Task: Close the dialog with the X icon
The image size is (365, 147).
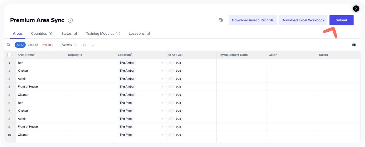Action: point(356,9)
